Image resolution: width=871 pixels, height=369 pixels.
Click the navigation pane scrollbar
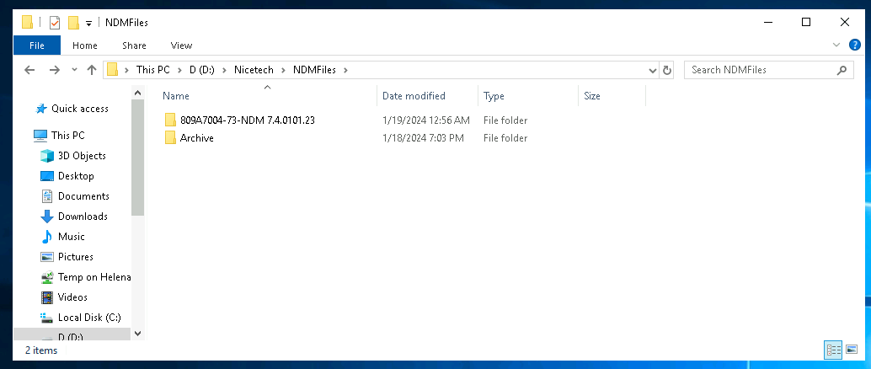click(138, 168)
